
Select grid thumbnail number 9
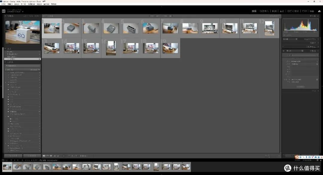(210, 28)
